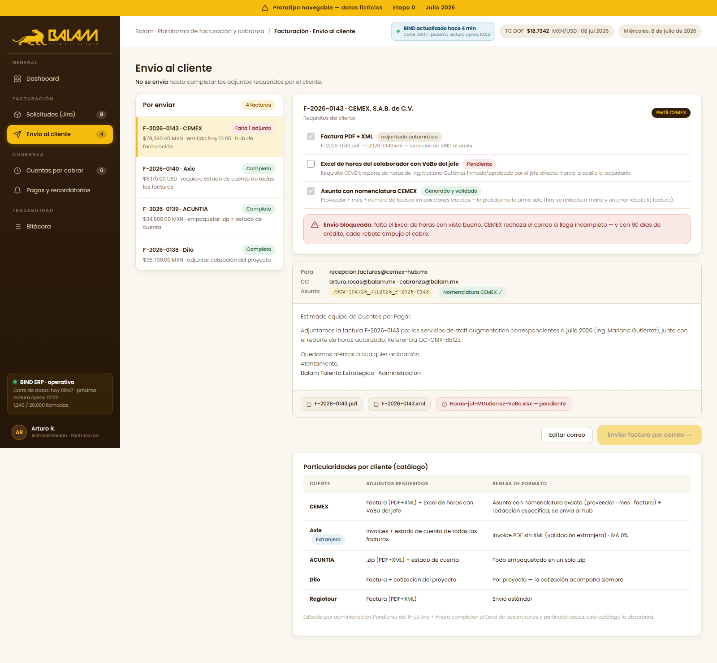Select Envío al cliente menu item
Image resolution: width=717 pixels, height=663 pixels.
click(x=60, y=134)
